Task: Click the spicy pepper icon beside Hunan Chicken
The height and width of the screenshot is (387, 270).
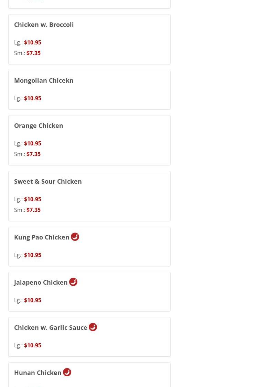Action: 67,372
